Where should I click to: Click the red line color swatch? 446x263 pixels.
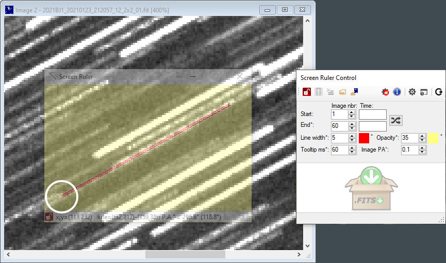(x=364, y=138)
